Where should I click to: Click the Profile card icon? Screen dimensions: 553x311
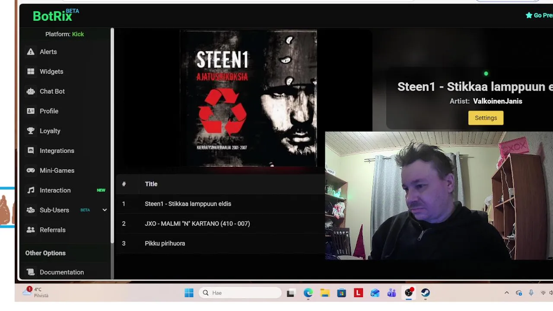coord(31,111)
